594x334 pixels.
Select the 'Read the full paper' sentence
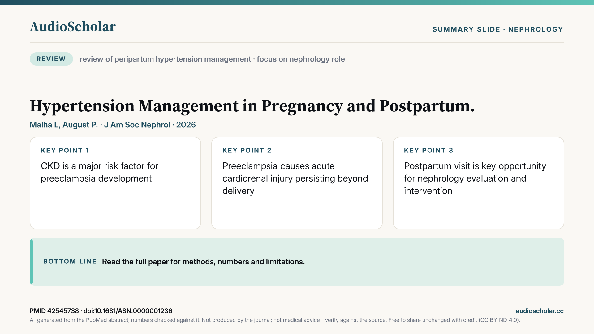point(203,262)
